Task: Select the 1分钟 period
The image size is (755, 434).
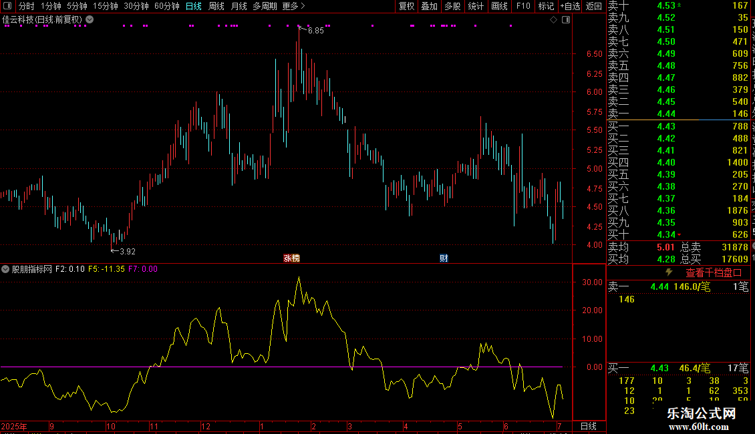Action: click(x=51, y=6)
